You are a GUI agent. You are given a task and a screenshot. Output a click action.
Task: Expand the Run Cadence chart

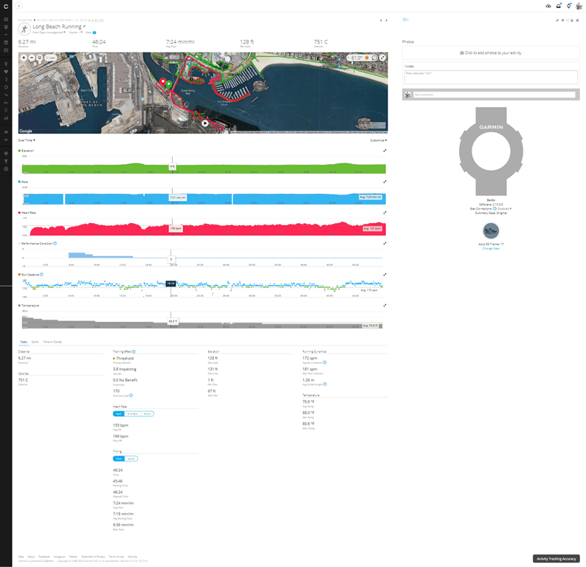click(x=385, y=275)
